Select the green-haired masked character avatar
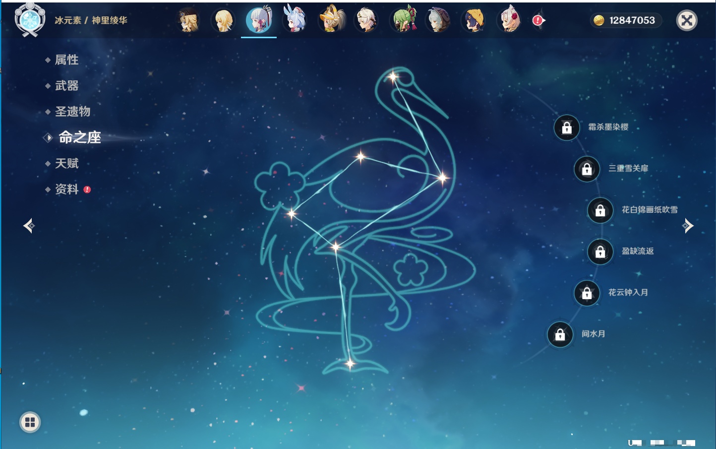 coord(403,20)
